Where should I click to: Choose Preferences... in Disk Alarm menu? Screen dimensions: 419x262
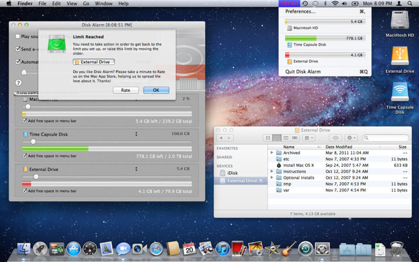(x=325, y=12)
